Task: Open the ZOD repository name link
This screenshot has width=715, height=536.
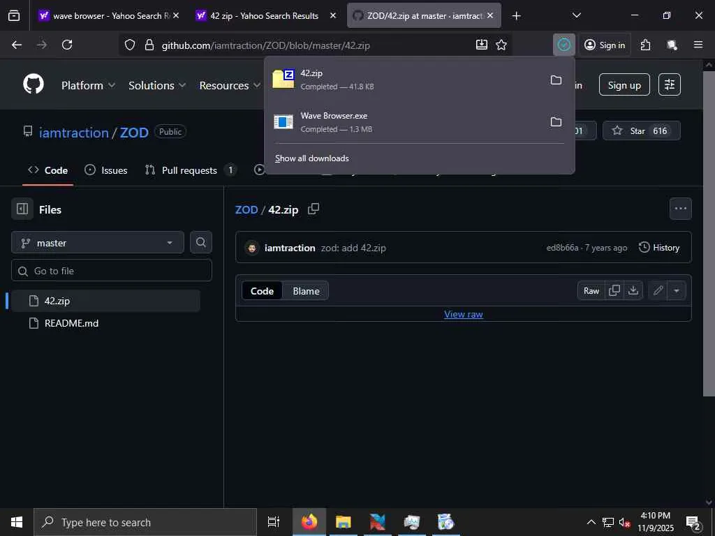Action: pos(134,132)
